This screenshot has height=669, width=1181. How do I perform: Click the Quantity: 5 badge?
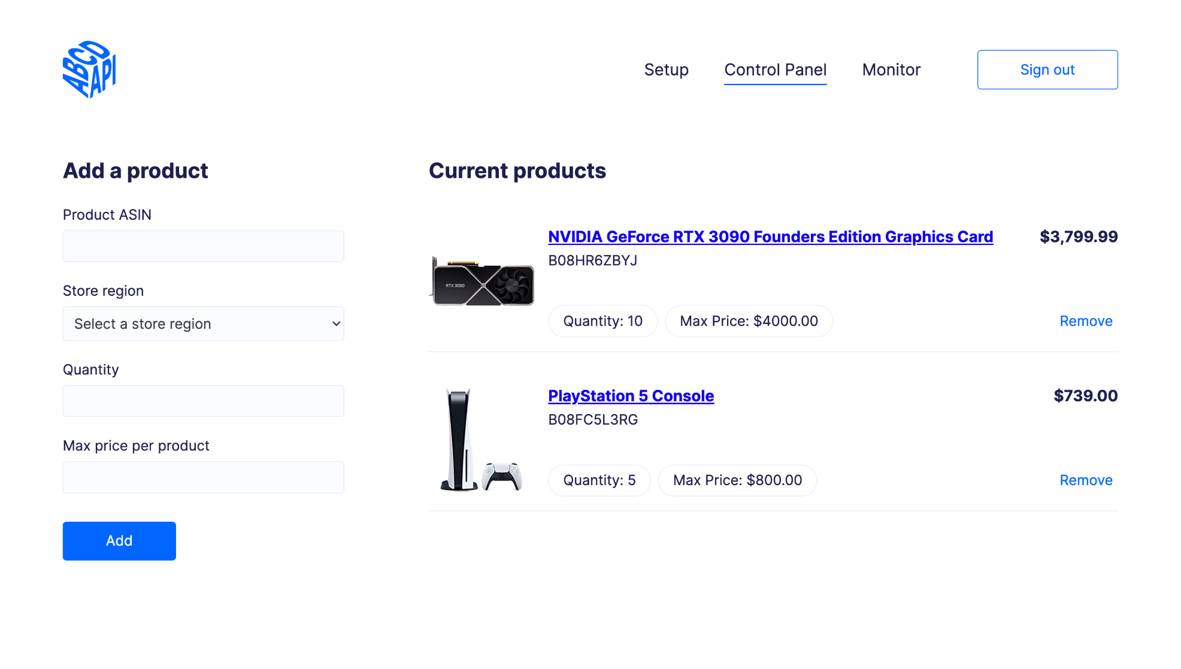pos(599,480)
